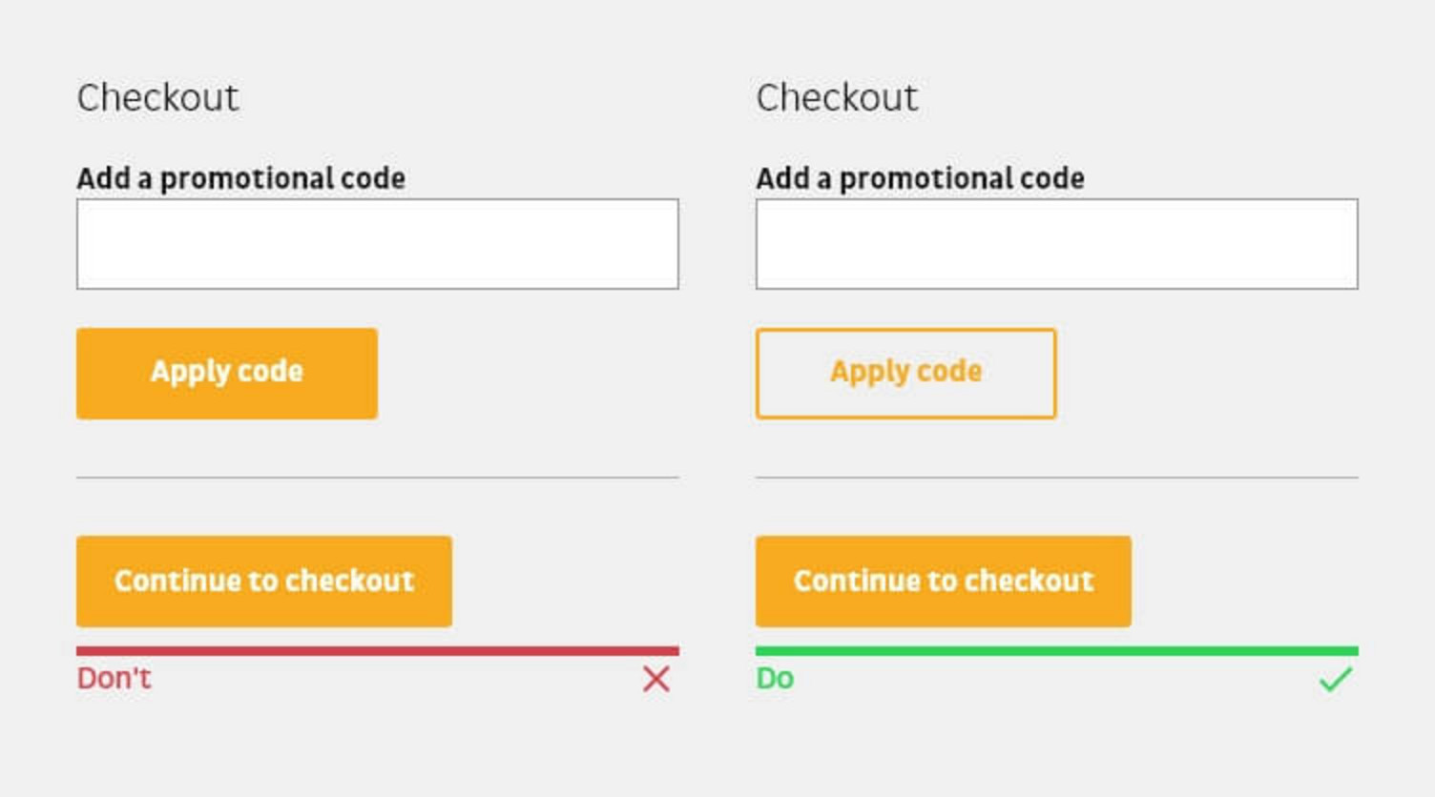1435x797 pixels.
Task: Click Continue to checkout in the Don't example
Action: tap(264, 582)
